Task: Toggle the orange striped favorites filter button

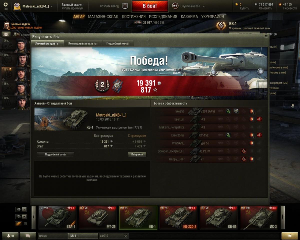Action: tap(18, 224)
